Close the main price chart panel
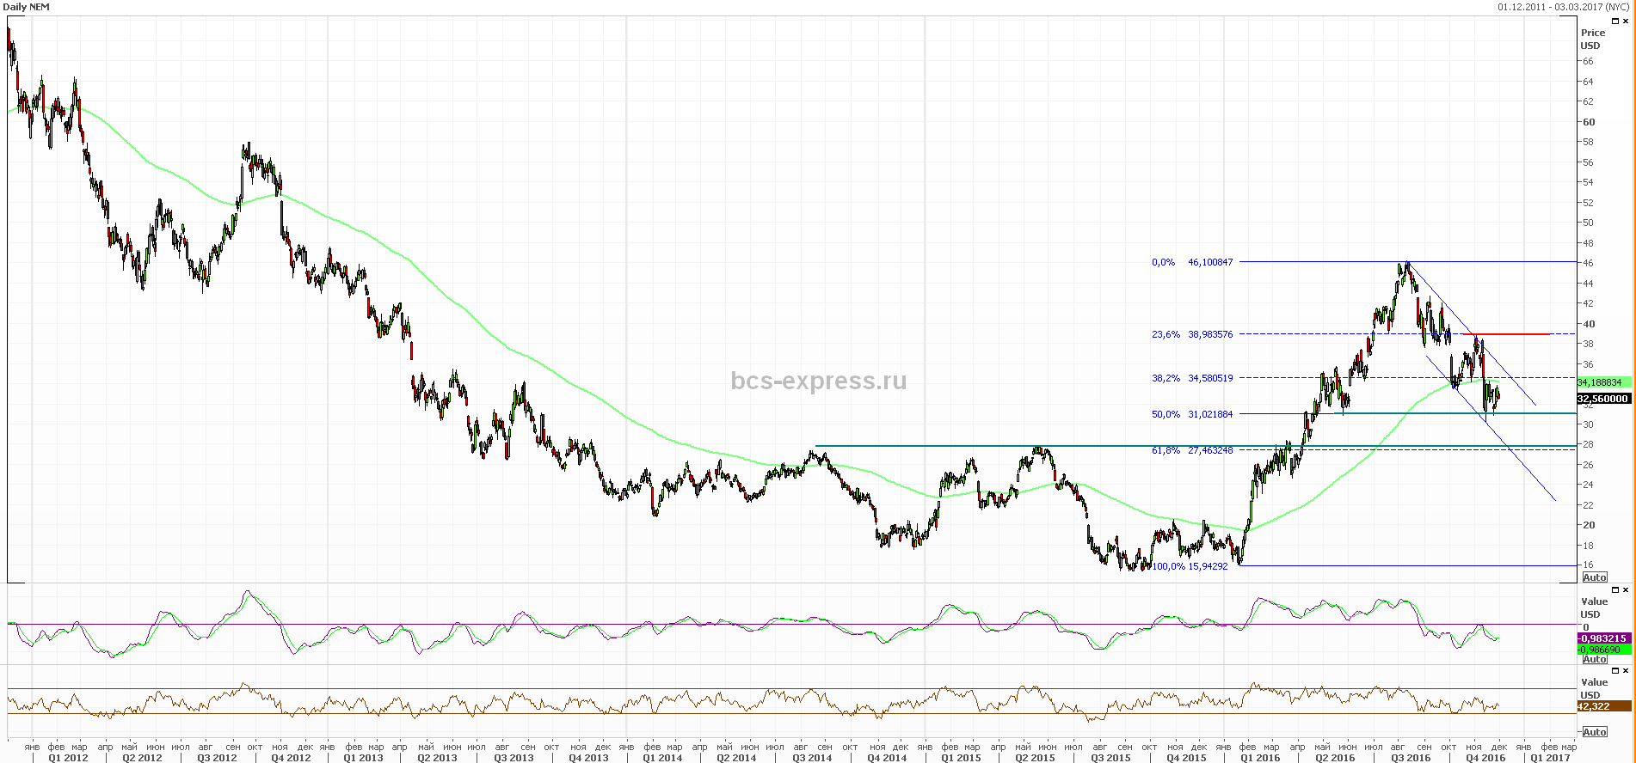 click(1626, 21)
